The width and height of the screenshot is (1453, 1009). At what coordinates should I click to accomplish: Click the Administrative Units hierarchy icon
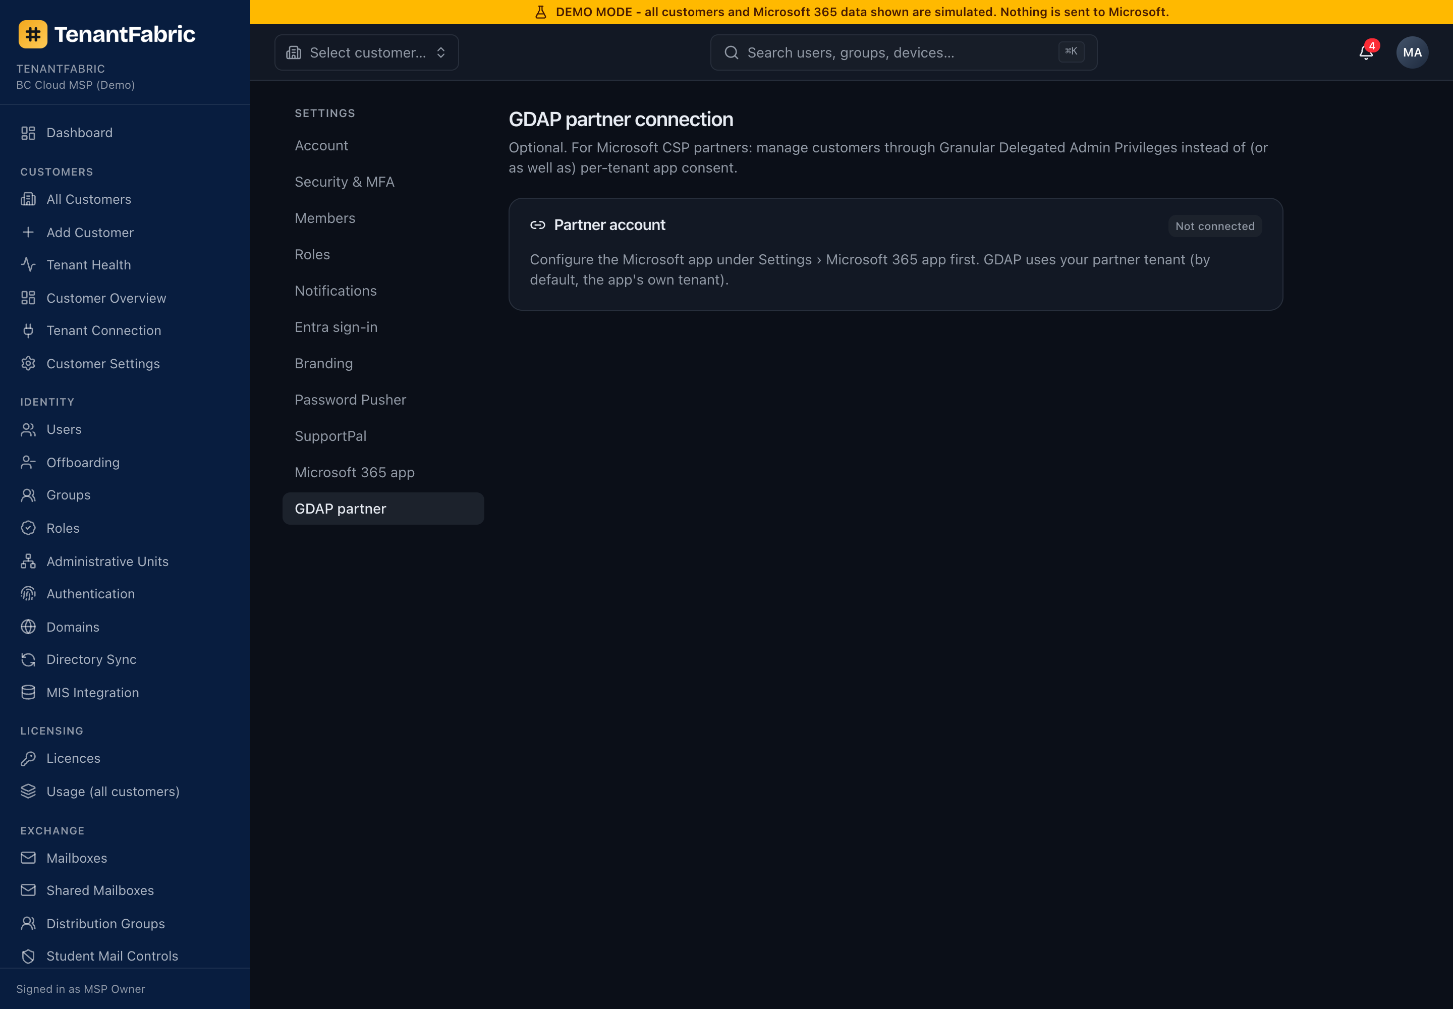click(x=28, y=562)
